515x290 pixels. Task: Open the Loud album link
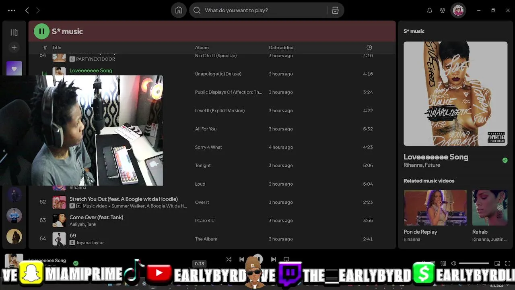(200, 184)
